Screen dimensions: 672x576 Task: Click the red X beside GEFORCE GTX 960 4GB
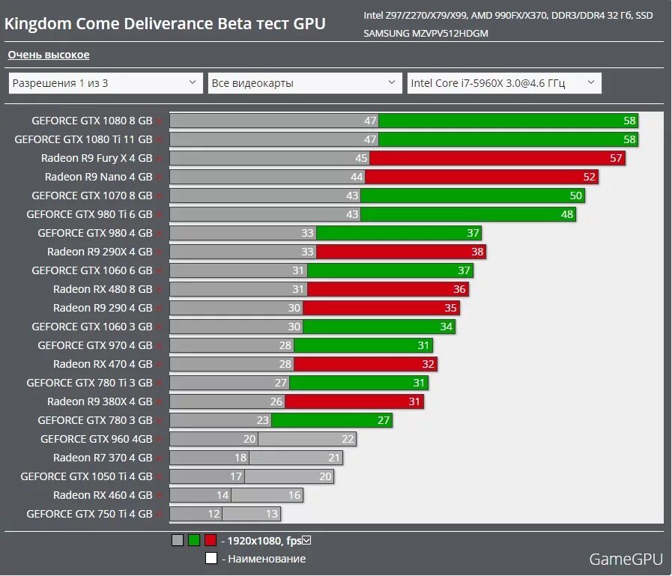pyautogui.click(x=160, y=439)
